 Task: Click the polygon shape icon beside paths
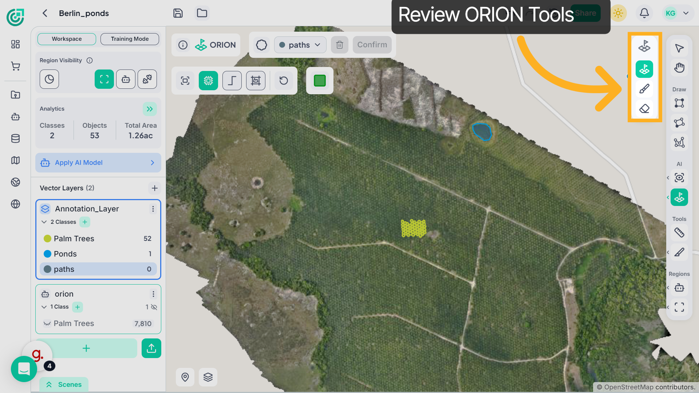point(261,45)
